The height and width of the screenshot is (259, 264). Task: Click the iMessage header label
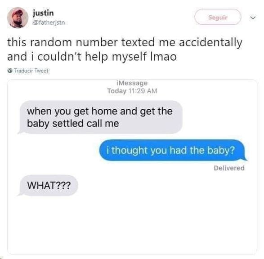(132, 83)
